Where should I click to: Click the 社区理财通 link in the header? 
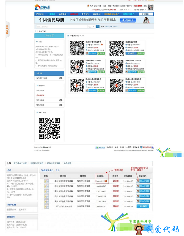(x=138, y=6)
